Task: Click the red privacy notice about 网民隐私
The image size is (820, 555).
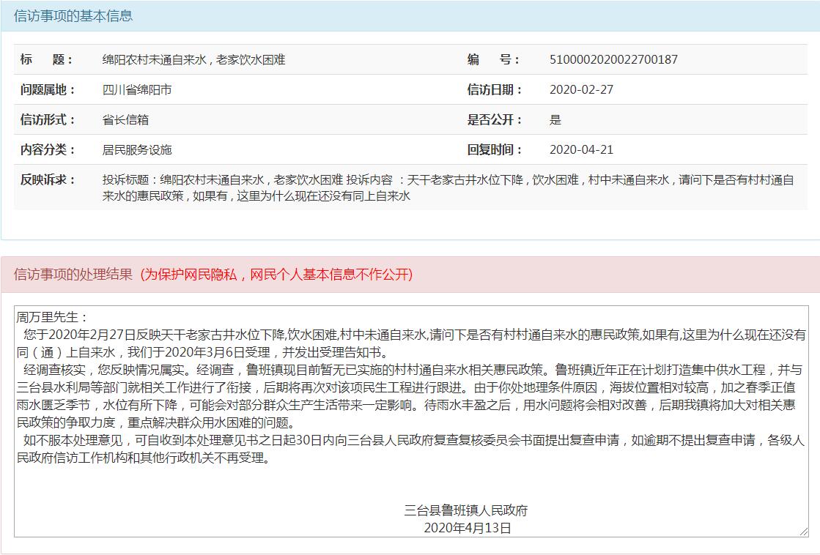Action: pyautogui.click(x=276, y=275)
